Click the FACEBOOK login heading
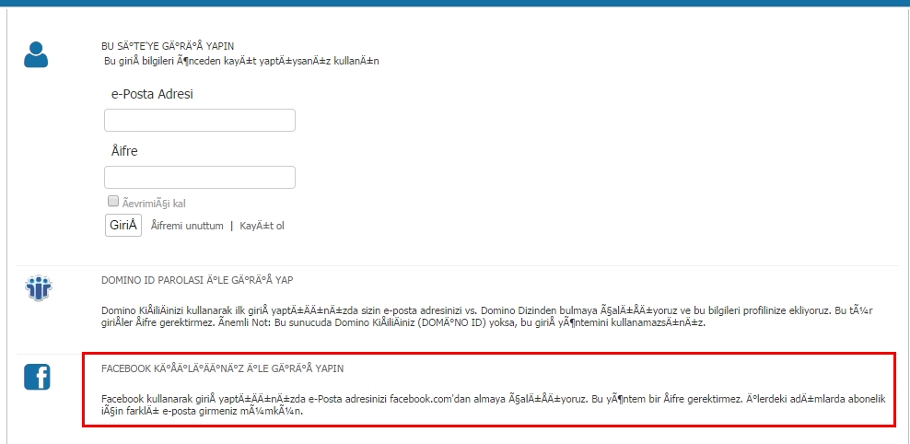Screen dimensions: 910x444 coord(222,368)
